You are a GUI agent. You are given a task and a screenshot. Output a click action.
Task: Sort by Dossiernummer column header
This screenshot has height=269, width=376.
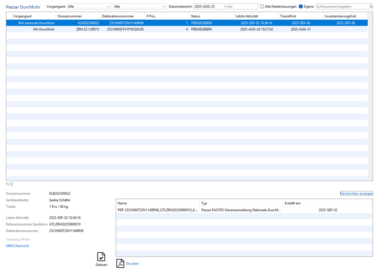(78, 16)
